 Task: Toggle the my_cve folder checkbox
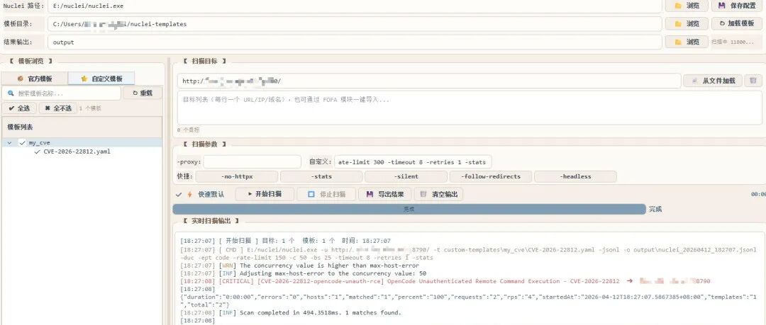pos(21,143)
